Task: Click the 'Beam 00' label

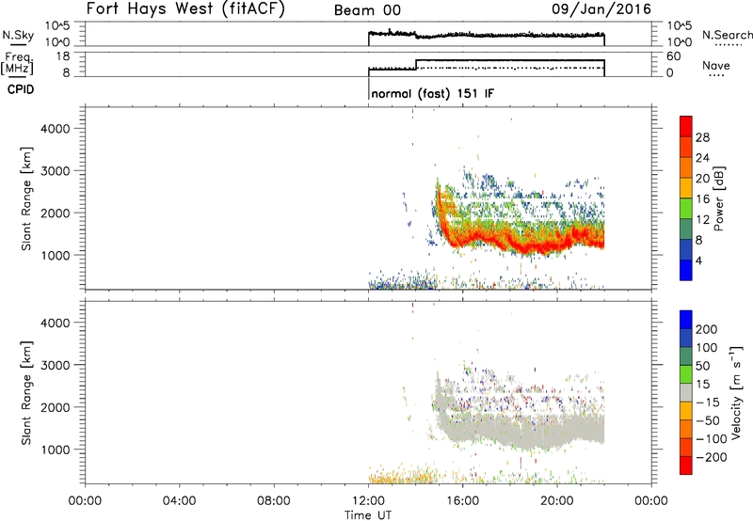Action: pyautogui.click(x=367, y=10)
